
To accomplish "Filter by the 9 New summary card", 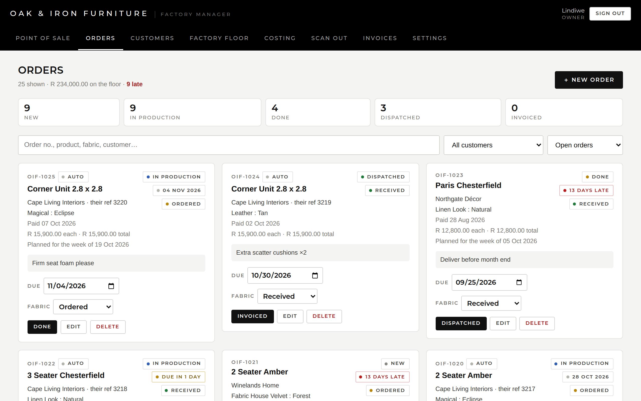I will click(69, 112).
